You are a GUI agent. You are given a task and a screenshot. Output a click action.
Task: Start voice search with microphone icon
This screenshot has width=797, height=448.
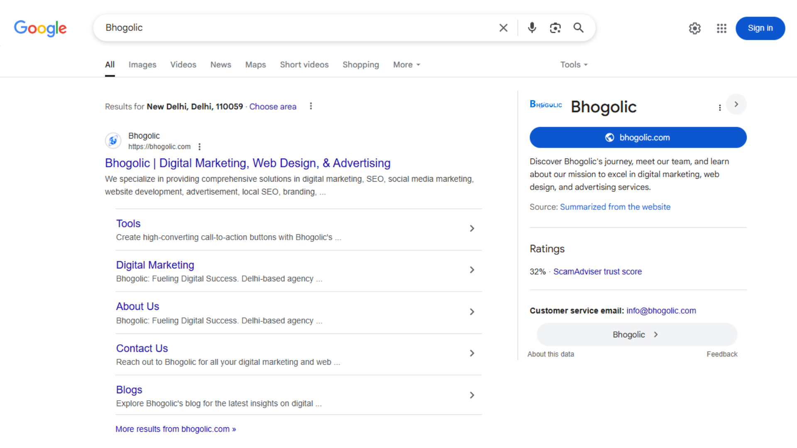(x=532, y=28)
